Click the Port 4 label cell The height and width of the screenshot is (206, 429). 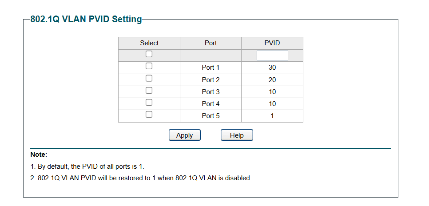(211, 104)
